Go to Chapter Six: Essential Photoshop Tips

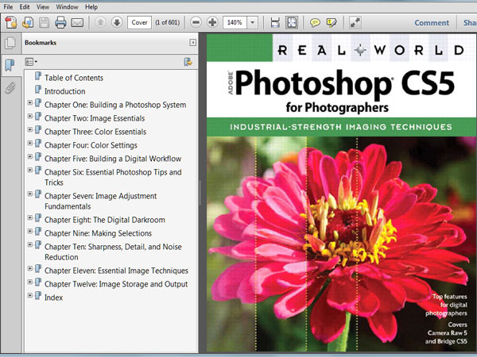pos(113,177)
